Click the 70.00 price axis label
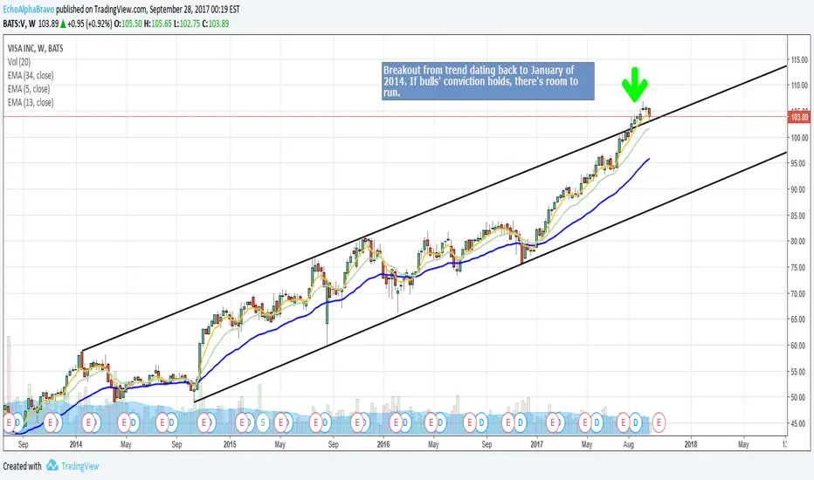This screenshot has width=814, height=480. [799, 294]
